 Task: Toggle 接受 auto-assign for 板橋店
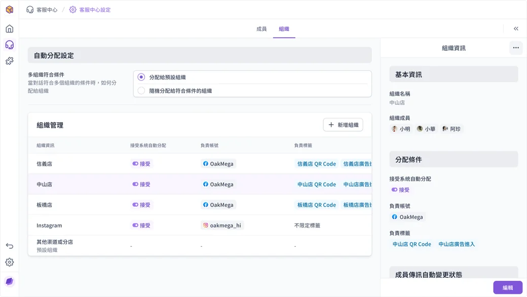pos(141,205)
